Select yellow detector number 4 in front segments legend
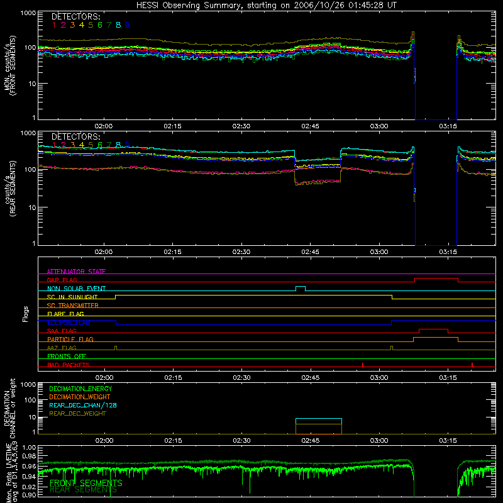Viewport: 503px width, 503px height. [x=82, y=25]
